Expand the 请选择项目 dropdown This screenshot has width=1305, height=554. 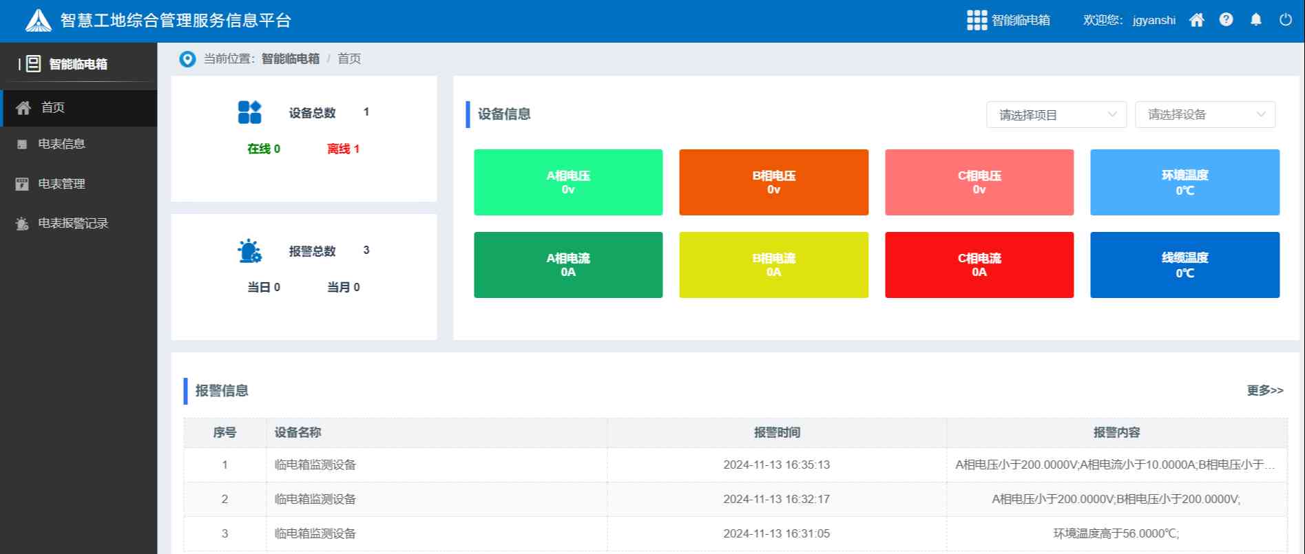1056,115
